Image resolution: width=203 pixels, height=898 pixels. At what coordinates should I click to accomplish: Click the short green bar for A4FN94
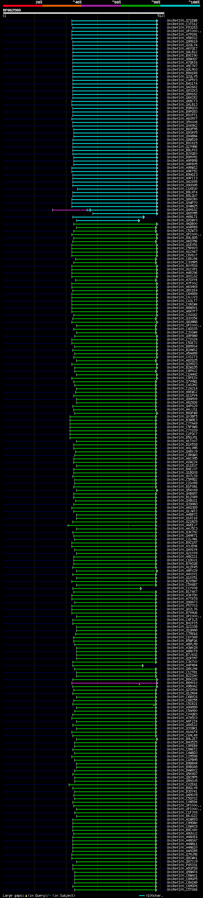[x=108, y=665]
